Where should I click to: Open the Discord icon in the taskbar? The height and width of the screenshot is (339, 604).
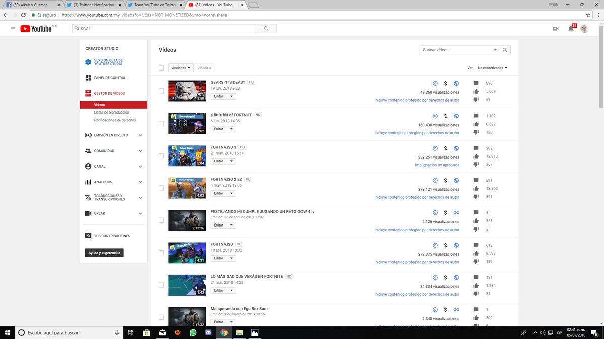pos(208,332)
